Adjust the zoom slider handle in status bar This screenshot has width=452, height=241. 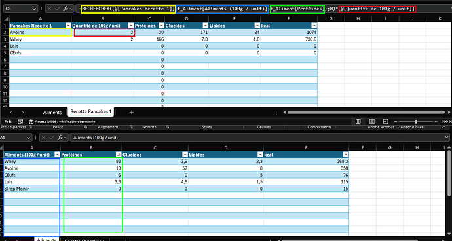click(416, 122)
